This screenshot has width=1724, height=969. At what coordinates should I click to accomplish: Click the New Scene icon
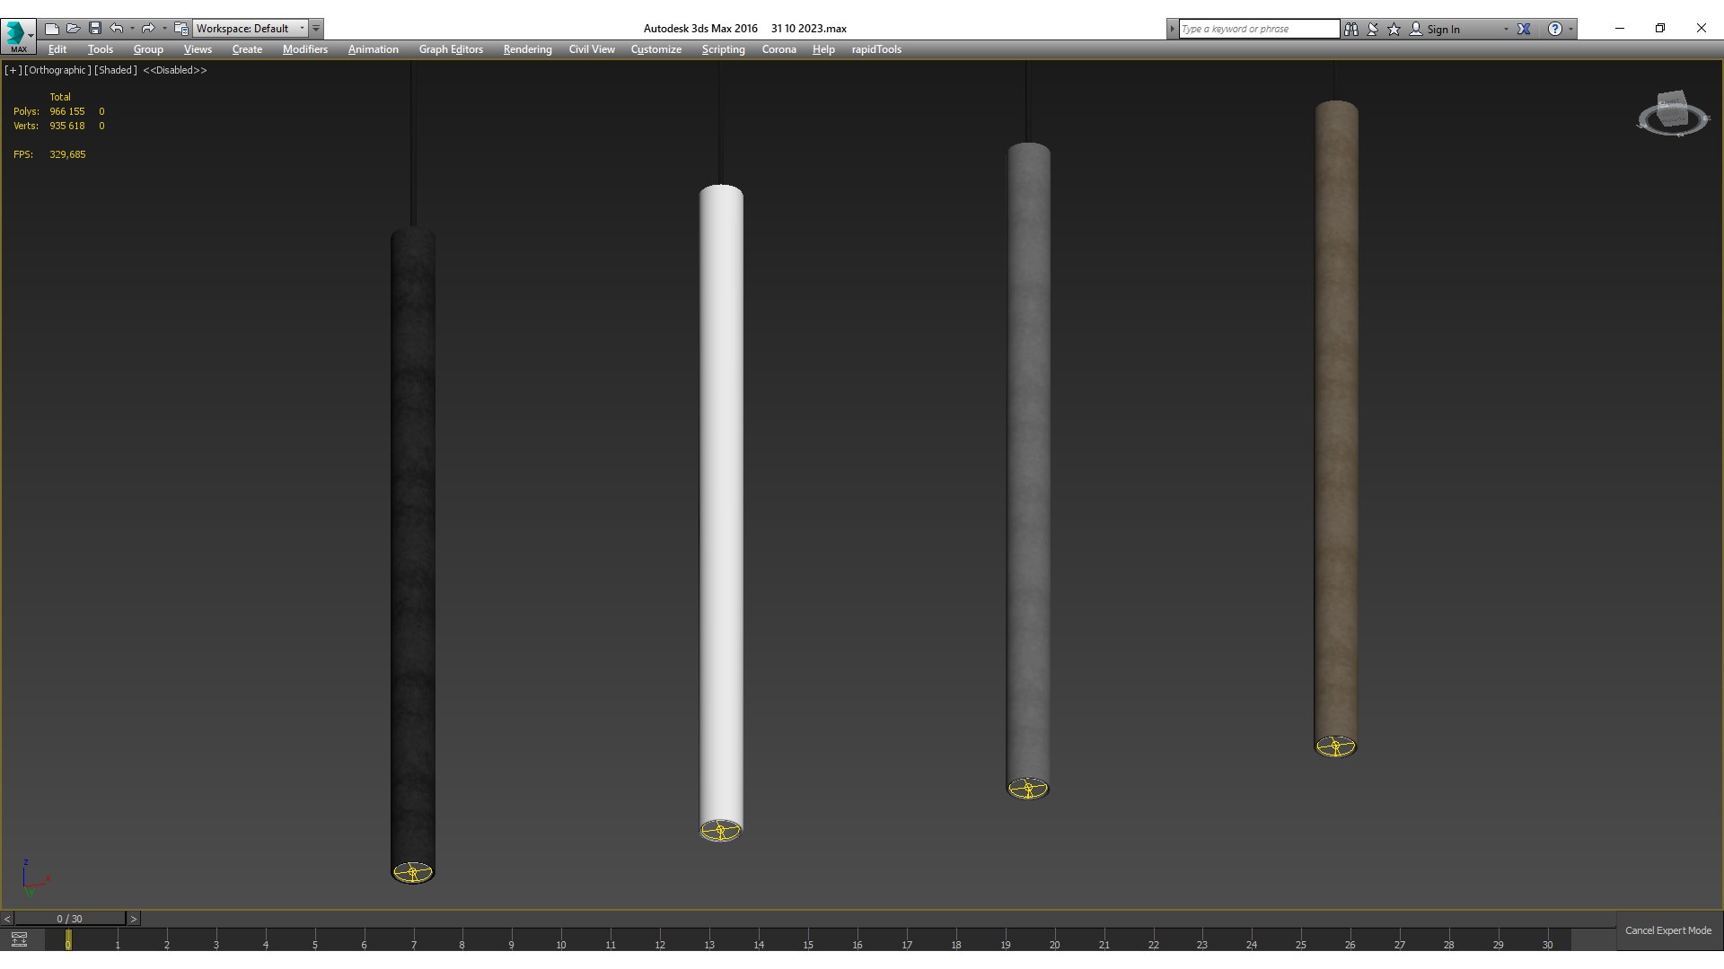tap(51, 29)
